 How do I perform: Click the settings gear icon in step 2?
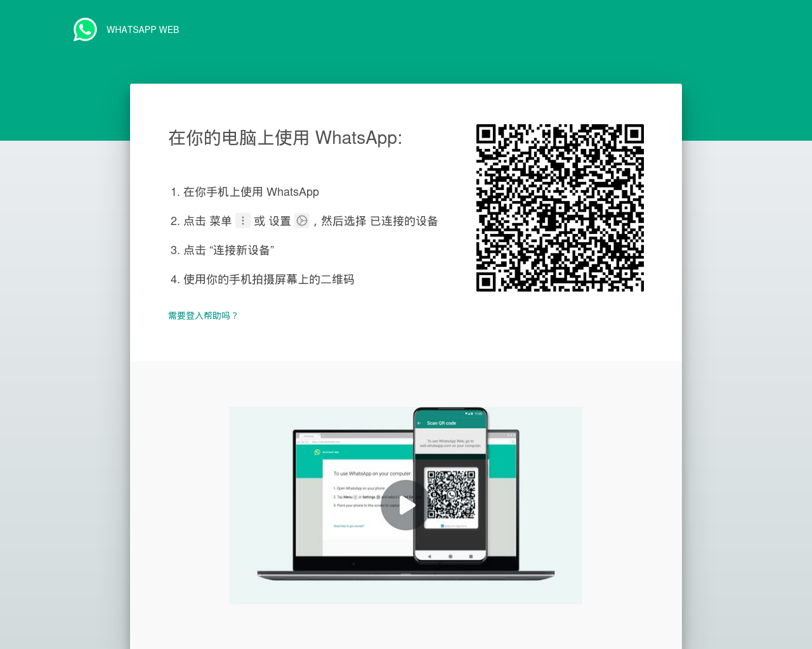302,221
